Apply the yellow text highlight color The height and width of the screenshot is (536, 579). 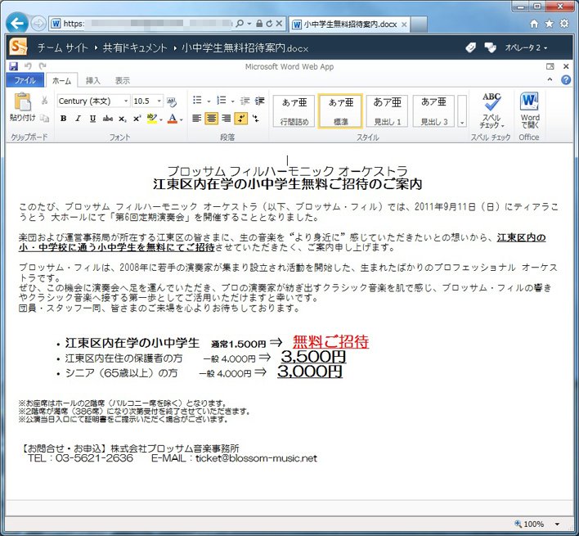pos(152,119)
